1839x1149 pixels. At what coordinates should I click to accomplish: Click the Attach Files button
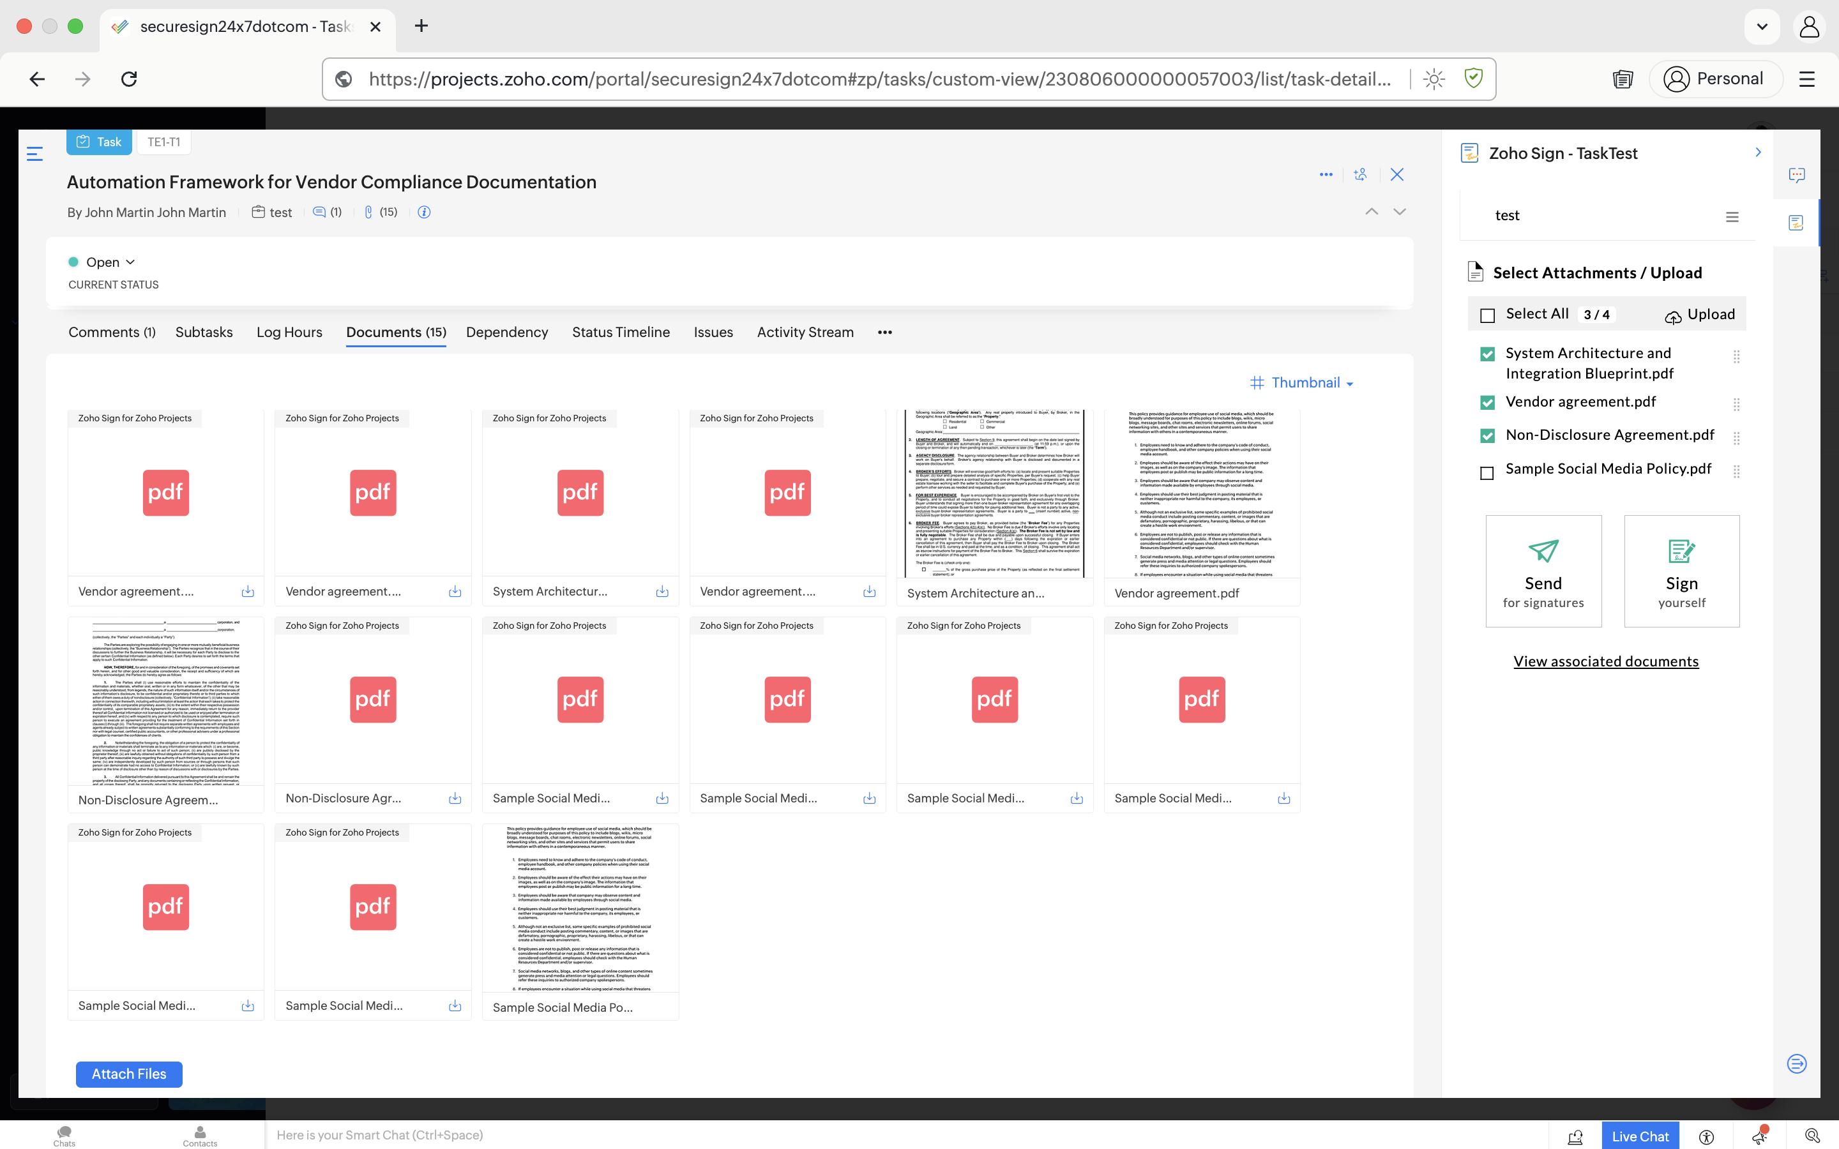(129, 1074)
